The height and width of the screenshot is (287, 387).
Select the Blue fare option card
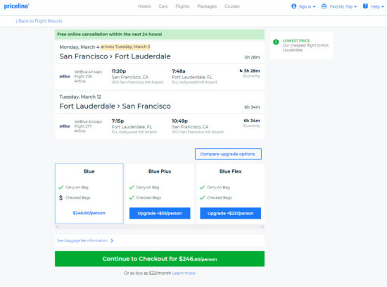89,193
